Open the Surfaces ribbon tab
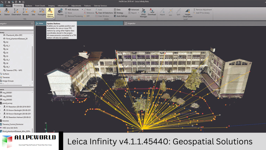266x150 pixels. [x=29, y=6]
